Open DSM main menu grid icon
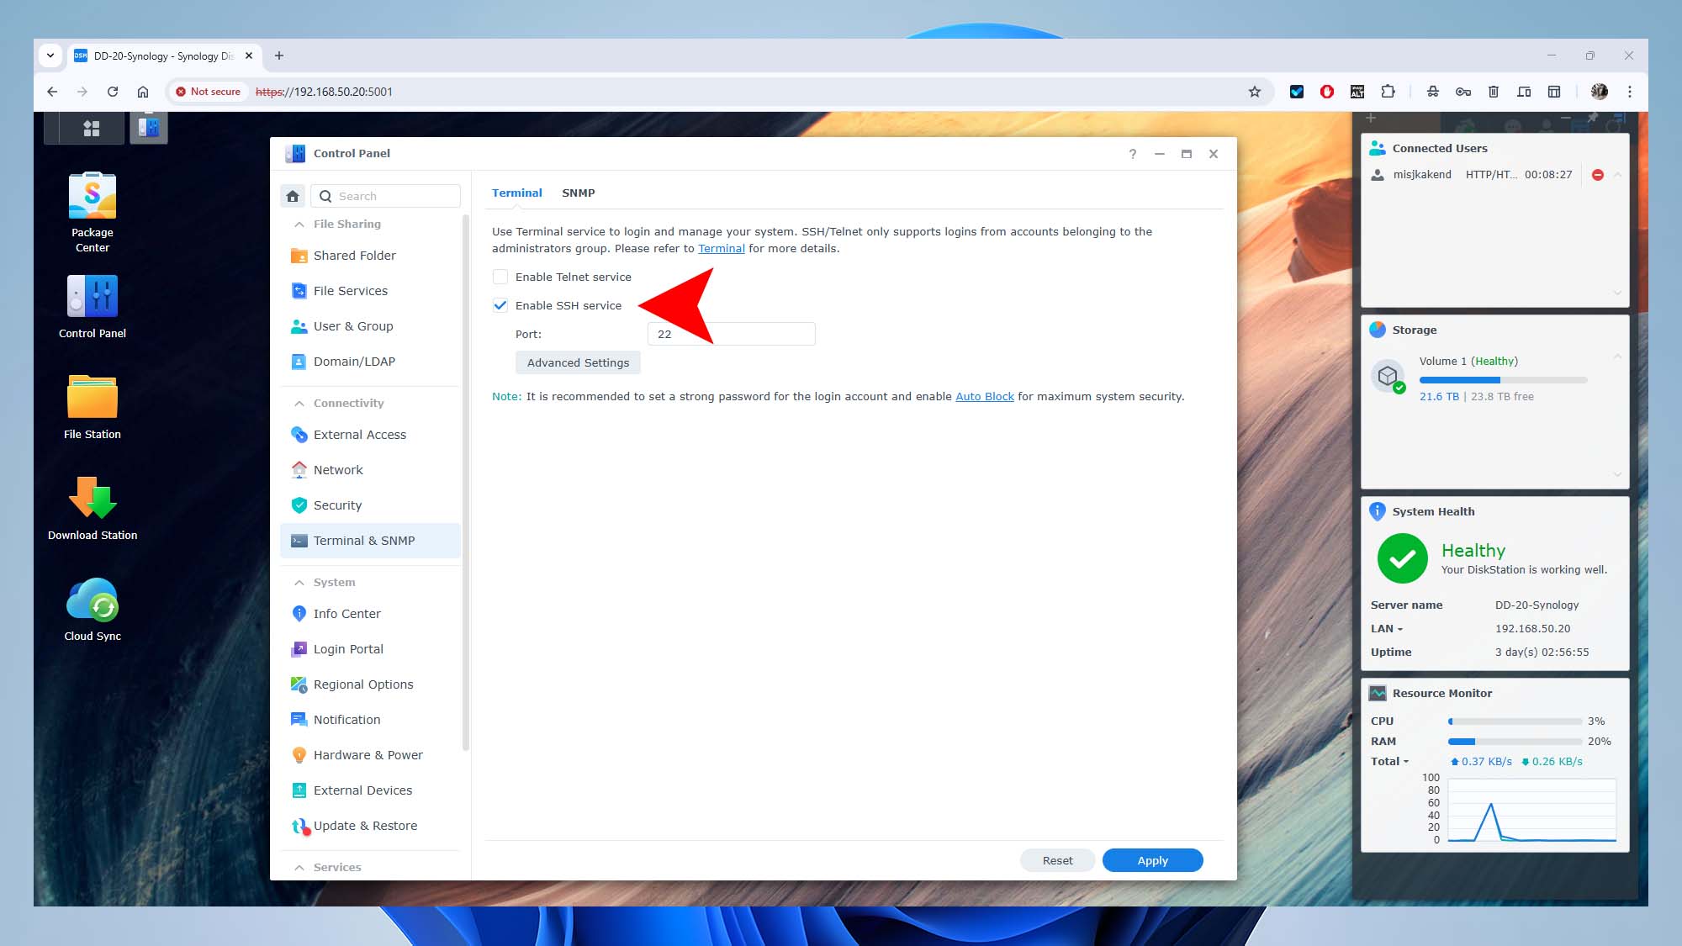Screen dimensions: 1682x946 [92, 128]
